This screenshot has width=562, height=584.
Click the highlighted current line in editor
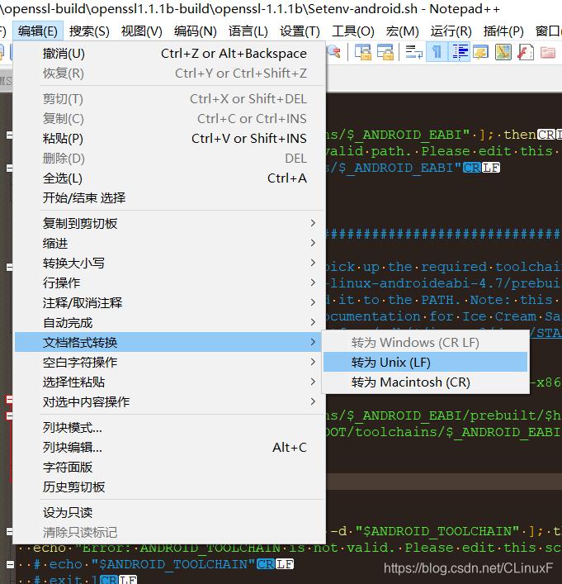click(x=444, y=482)
